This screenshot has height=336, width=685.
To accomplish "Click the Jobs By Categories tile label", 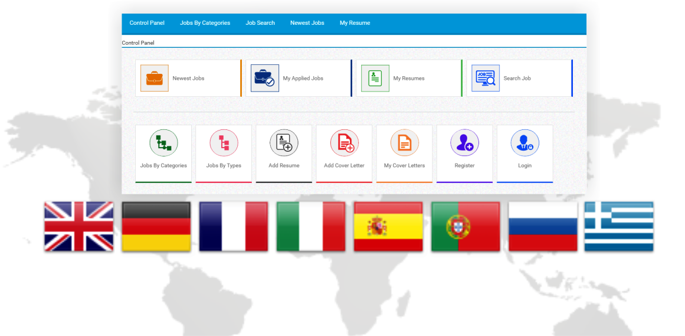I will point(163,165).
